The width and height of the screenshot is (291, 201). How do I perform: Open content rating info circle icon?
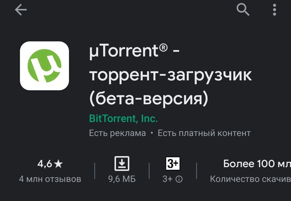click(x=179, y=179)
